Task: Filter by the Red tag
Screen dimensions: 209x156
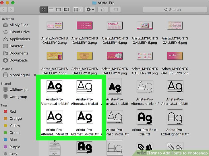Action: [10, 111]
